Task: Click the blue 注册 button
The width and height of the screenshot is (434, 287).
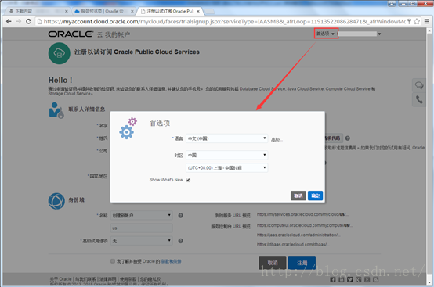Action: (x=302, y=263)
